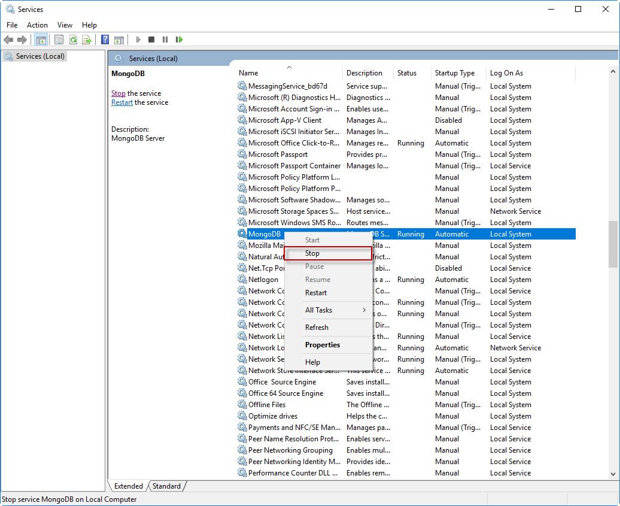Click the Start Service toolbar icon
This screenshot has width=620, height=506.
point(138,40)
